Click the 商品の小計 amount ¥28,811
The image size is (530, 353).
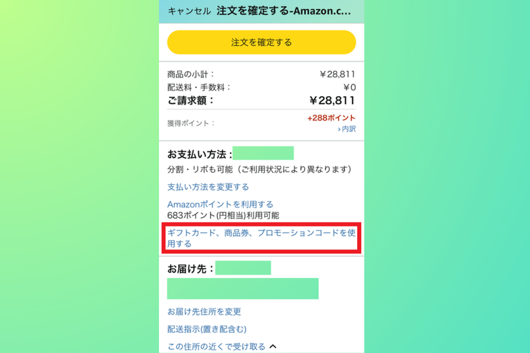click(337, 74)
